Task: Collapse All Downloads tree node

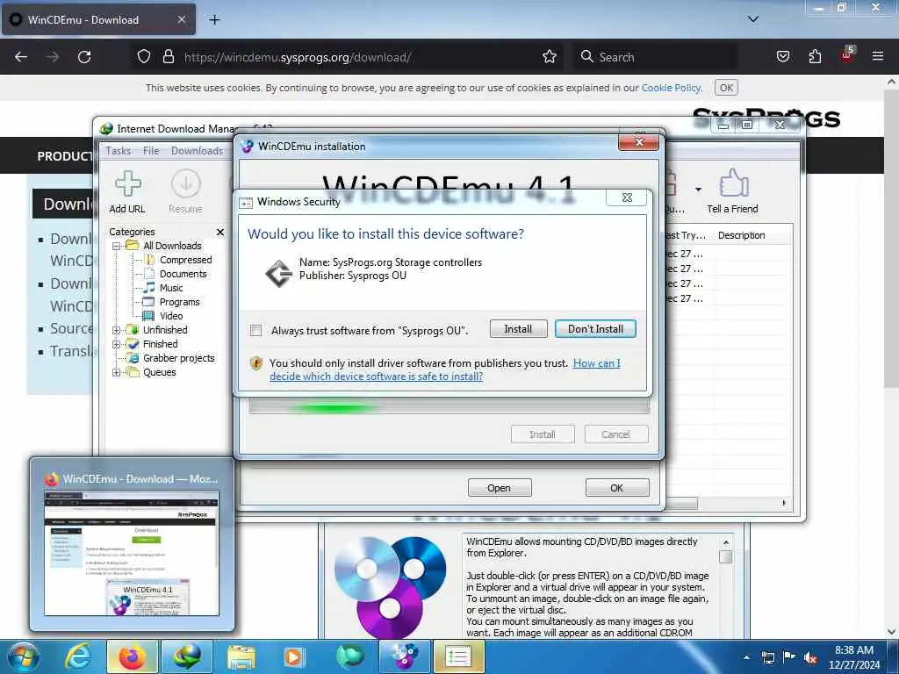Action: click(x=117, y=246)
